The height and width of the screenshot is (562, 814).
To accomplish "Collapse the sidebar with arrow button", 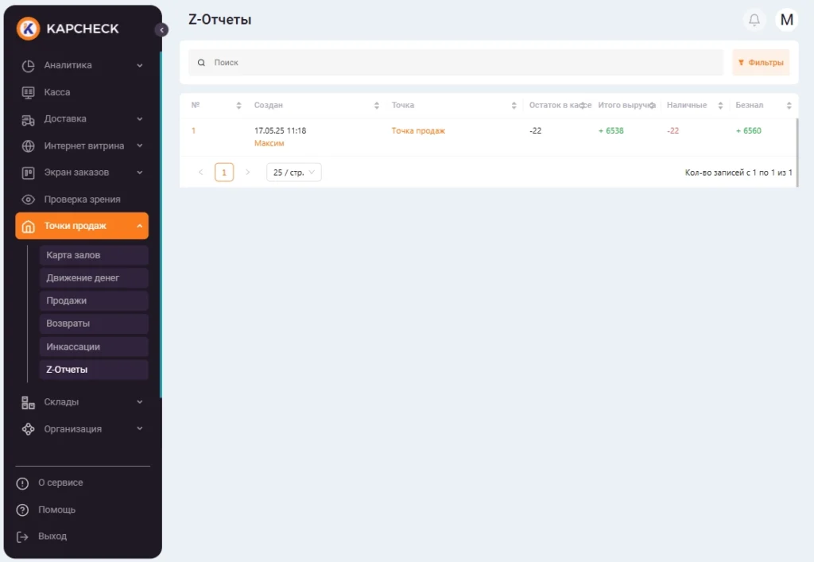I will pyautogui.click(x=161, y=30).
